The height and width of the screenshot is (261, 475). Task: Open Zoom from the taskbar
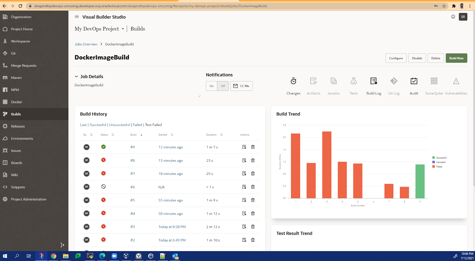[x=114, y=256]
